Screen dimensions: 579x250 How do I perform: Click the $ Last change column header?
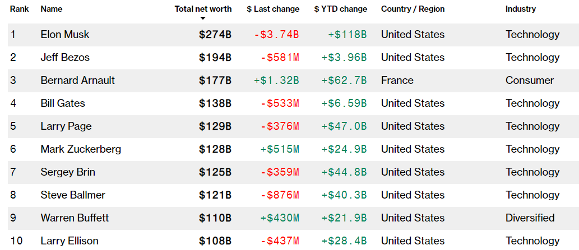coord(273,9)
